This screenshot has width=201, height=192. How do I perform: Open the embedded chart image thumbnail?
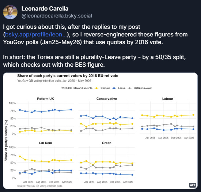[x=100, y=131]
